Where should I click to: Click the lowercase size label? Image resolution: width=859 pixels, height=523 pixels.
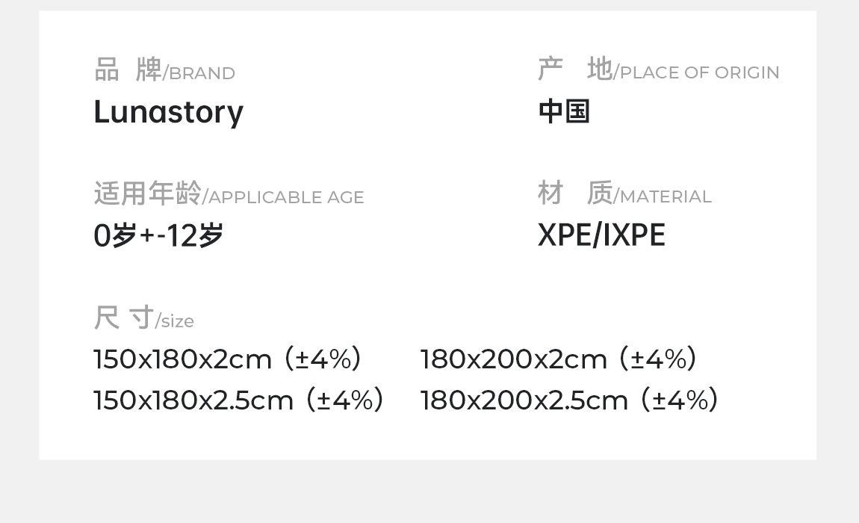177,321
